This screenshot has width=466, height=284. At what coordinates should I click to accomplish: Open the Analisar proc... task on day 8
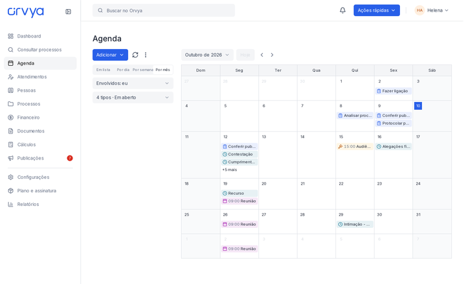(x=355, y=116)
